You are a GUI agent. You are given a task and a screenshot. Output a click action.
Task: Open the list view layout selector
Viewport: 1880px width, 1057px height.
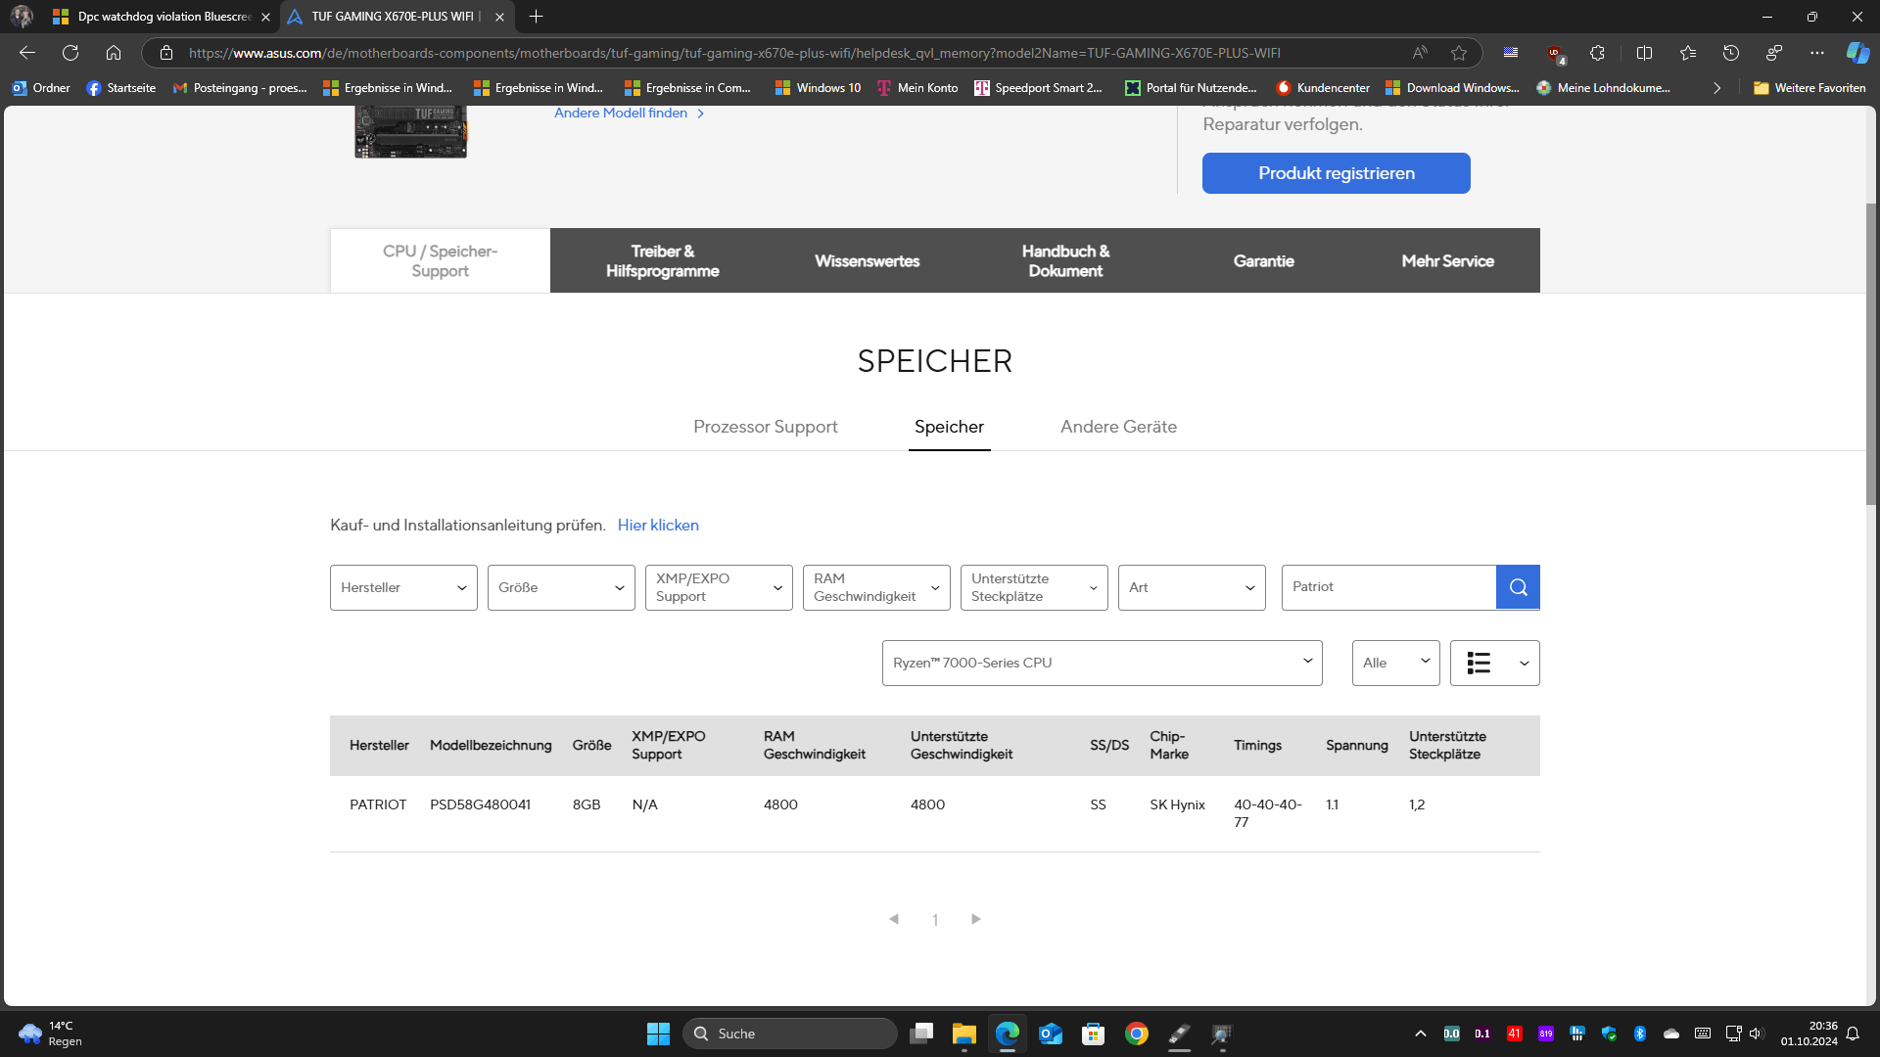(1494, 664)
